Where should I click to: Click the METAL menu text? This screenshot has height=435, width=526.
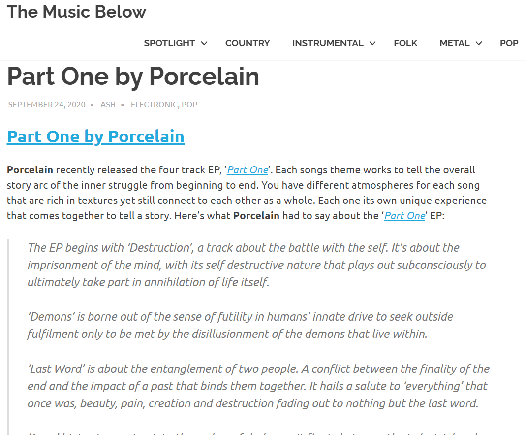(454, 43)
